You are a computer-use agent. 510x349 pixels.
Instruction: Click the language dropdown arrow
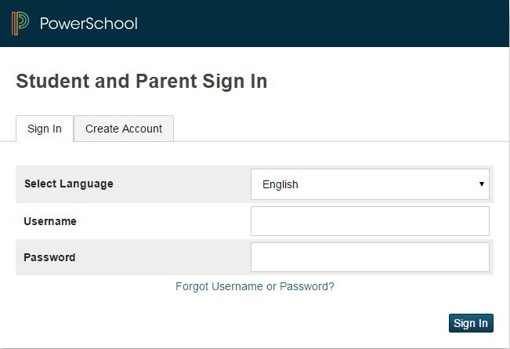[481, 184]
